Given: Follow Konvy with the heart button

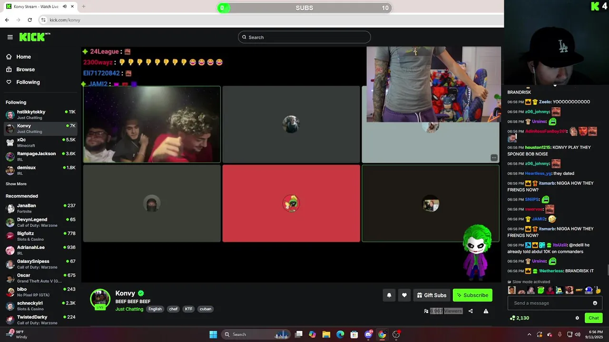Looking at the screenshot, I should coord(404,295).
